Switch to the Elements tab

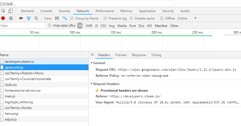[x=27, y=11]
